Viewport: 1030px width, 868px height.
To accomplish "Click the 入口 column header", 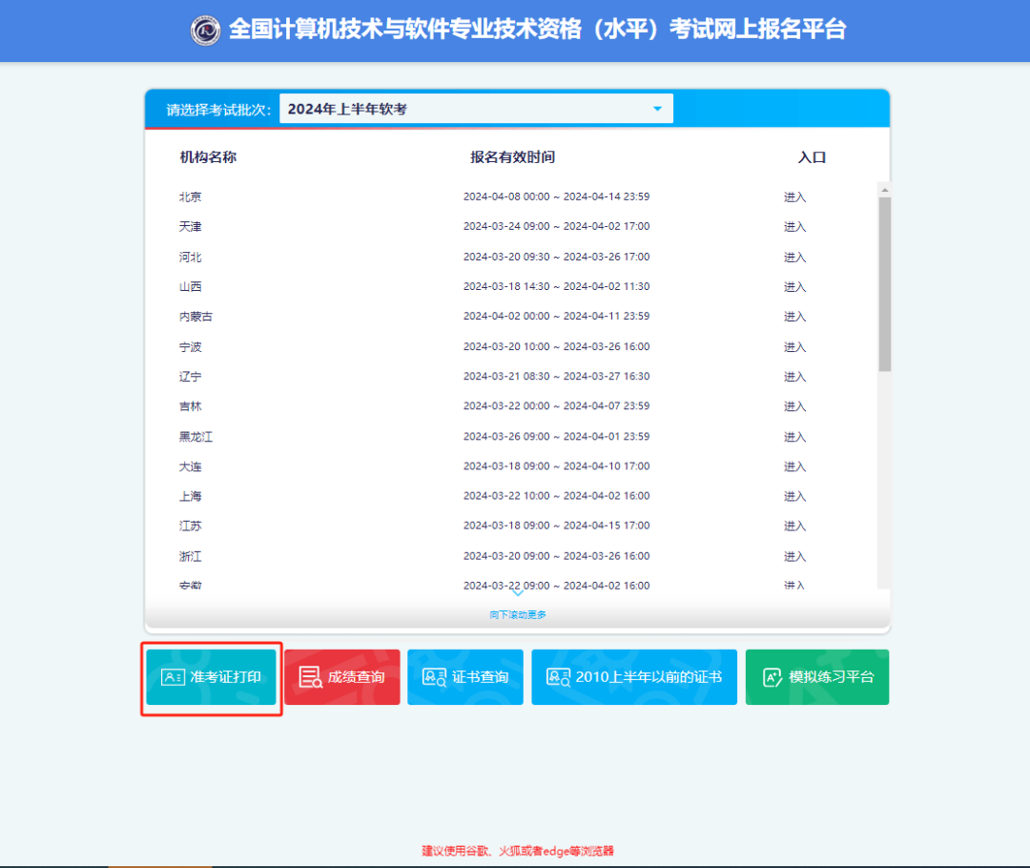I will click(x=812, y=157).
